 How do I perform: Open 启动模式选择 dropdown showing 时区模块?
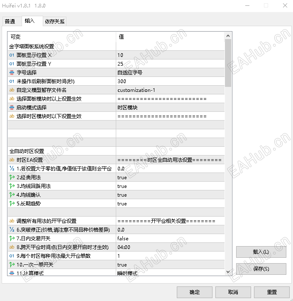click(170, 108)
